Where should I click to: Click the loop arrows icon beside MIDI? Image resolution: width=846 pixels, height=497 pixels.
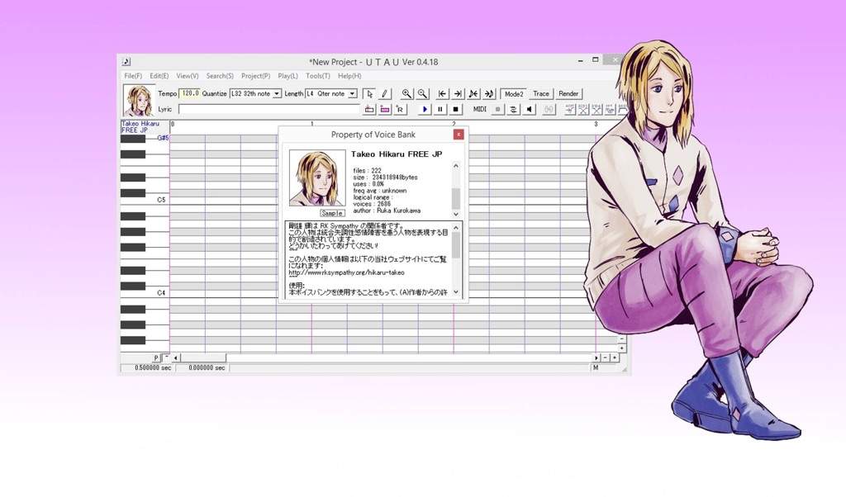514,110
